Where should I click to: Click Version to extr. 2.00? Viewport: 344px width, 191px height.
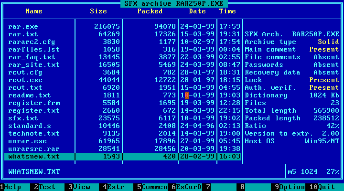pyautogui.click(x=331, y=134)
